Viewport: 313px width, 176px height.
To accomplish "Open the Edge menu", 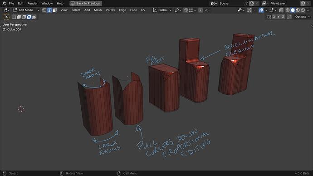I will coord(122,10).
